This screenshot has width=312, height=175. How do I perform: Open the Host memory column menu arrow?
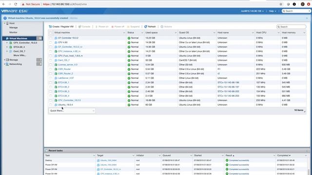click(304, 33)
